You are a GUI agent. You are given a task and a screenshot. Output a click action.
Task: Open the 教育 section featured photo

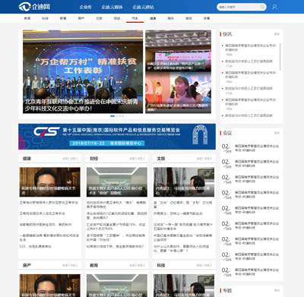click(x=117, y=286)
